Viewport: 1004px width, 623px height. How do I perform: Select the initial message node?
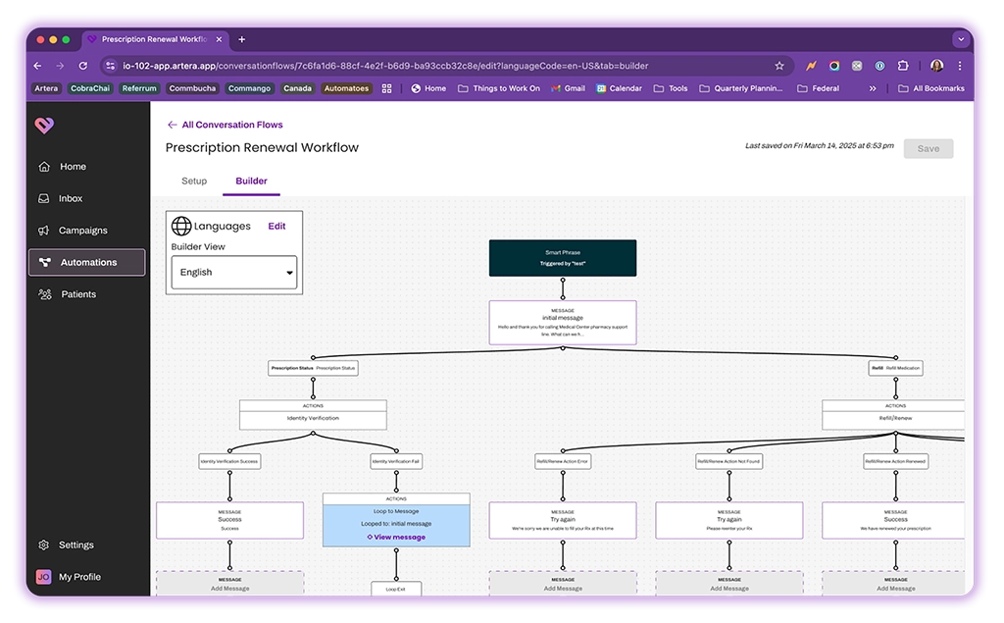point(562,323)
